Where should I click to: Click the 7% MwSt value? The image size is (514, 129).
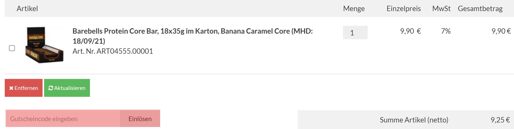click(x=446, y=31)
